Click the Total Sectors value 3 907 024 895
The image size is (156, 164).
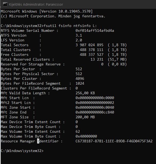(x=89, y=45)
